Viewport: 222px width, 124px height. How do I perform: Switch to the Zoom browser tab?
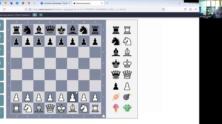(x=55, y=3)
